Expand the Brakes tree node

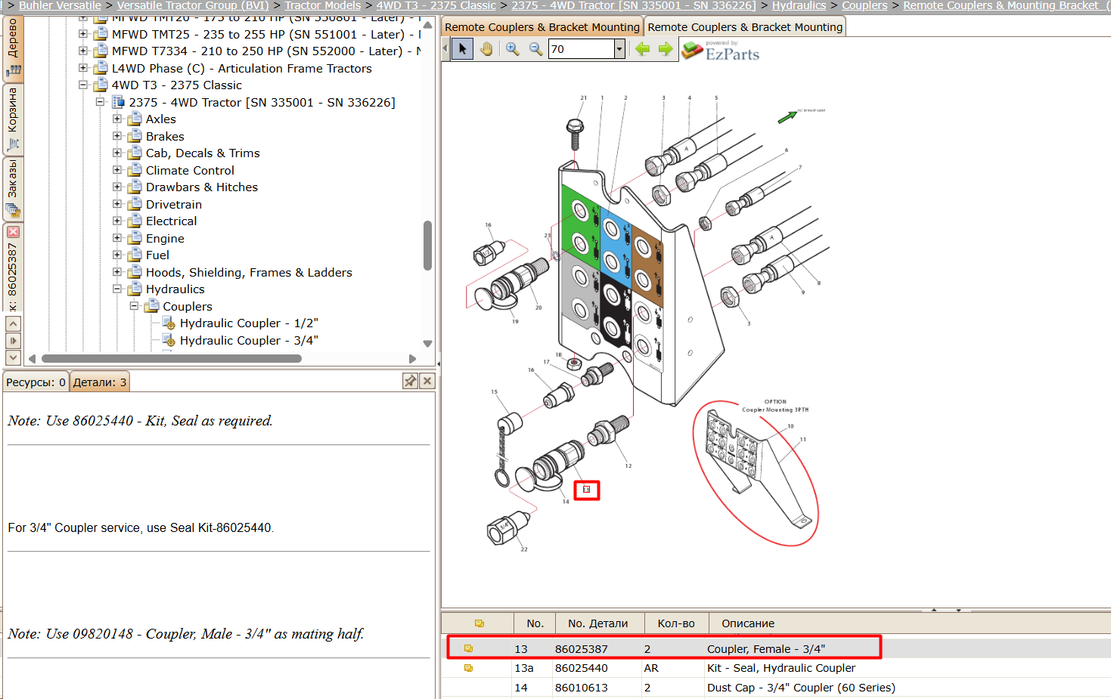click(117, 136)
